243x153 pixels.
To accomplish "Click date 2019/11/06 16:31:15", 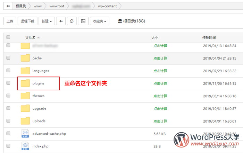I will point(220,83).
